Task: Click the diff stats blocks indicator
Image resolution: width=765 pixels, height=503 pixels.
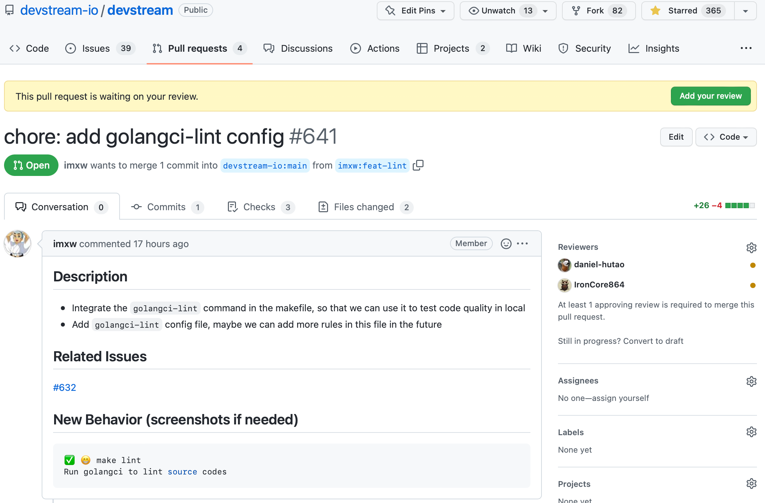Action: [x=741, y=205]
